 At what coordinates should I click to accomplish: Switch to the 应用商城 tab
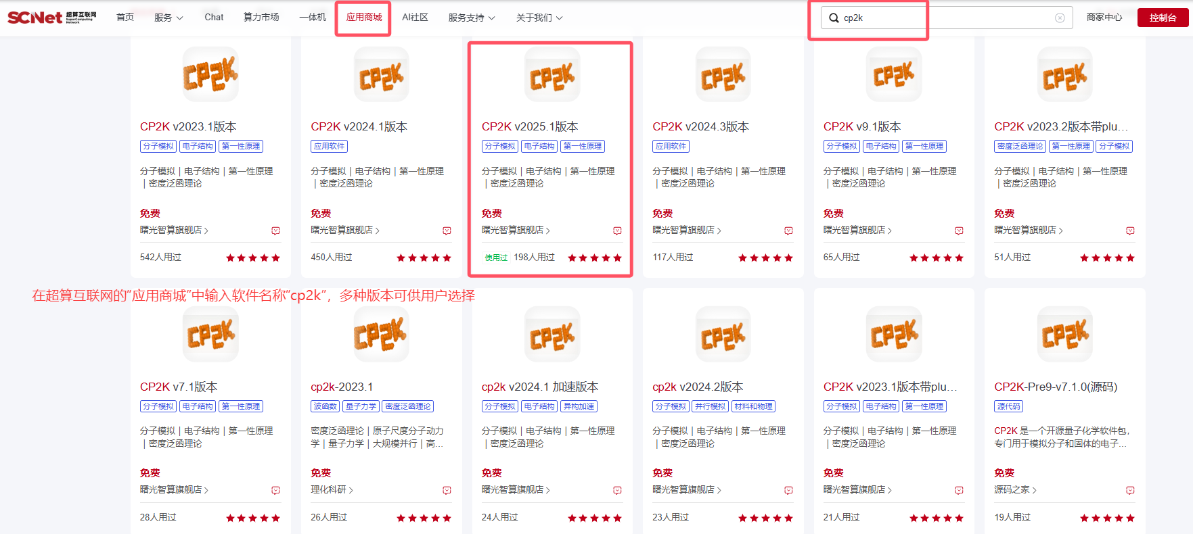364,18
